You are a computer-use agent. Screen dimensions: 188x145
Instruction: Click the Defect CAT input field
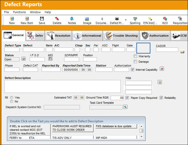tap(31, 70)
